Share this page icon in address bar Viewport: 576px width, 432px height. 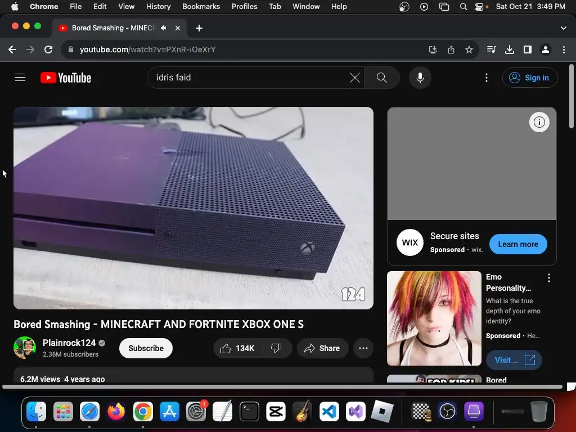(451, 49)
